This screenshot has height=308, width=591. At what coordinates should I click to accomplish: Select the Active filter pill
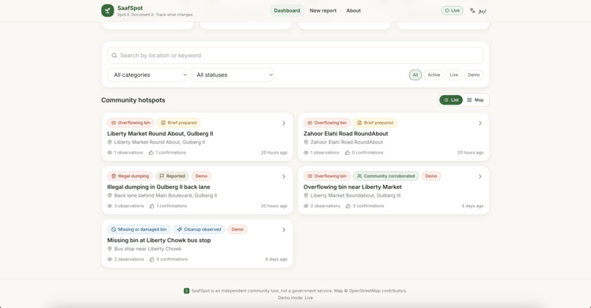point(434,75)
